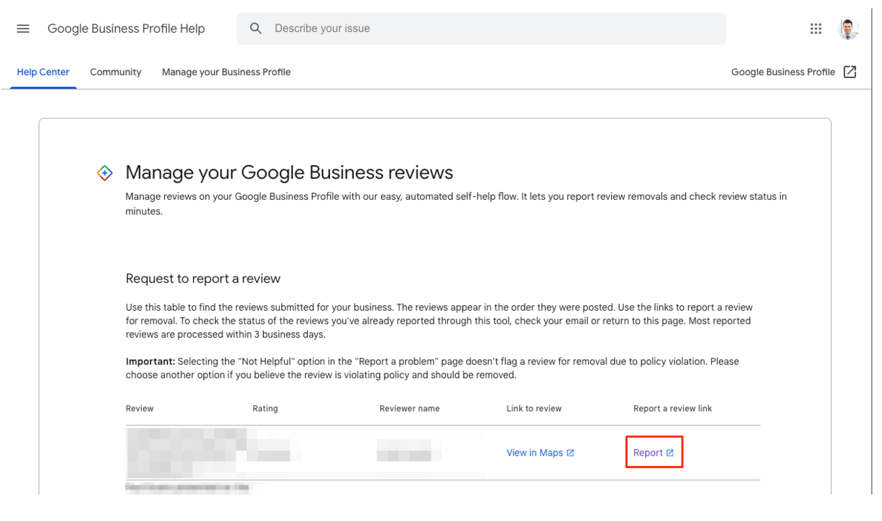Click Google Business Profile Help title
The height and width of the screenshot is (521, 882).
coord(126,29)
